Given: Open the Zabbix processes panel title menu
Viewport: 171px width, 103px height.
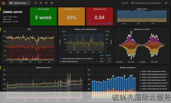Looking at the screenshot, I should point(43,68).
